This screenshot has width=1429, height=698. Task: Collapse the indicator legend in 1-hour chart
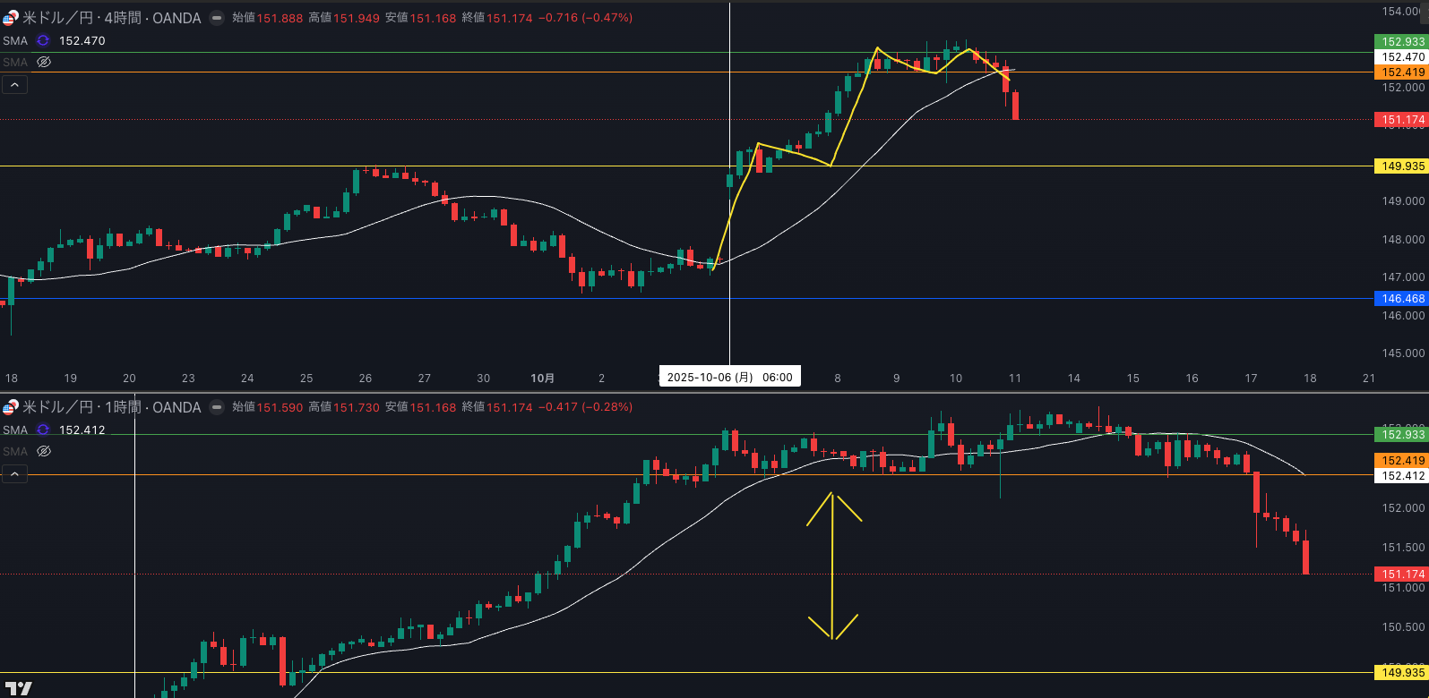(x=15, y=474)
